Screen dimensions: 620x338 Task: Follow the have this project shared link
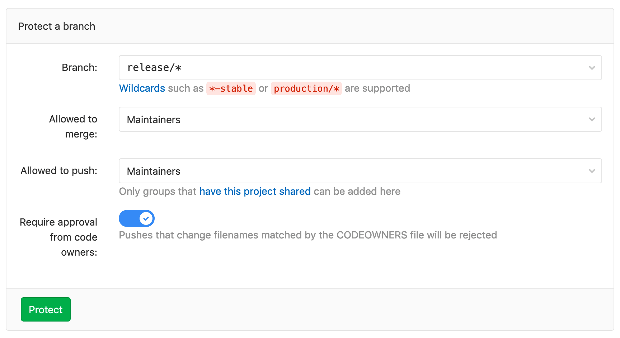pyautogui.click(x=255, y=191)
